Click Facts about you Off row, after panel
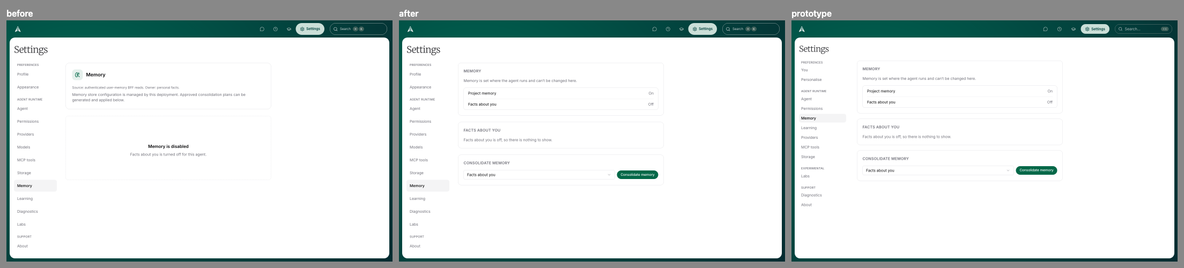 point(561,105)
